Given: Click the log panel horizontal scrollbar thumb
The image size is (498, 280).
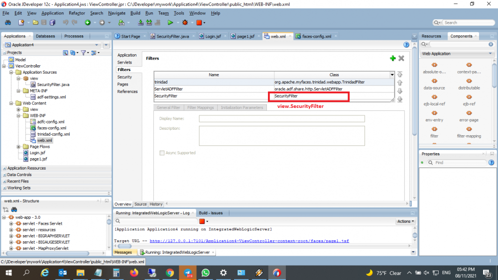Looking at the screenshot, I should 124,246.
